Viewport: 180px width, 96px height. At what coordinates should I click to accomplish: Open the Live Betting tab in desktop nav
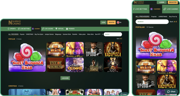24,29
